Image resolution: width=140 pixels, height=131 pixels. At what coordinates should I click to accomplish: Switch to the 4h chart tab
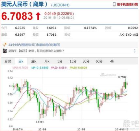click(112, 61)
